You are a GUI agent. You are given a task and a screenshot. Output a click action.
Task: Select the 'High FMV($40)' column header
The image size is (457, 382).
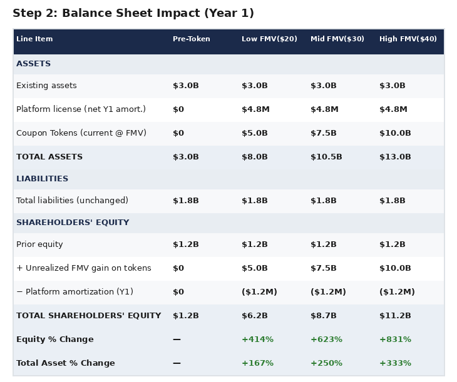pyautogui.click(x=408, y=39)
